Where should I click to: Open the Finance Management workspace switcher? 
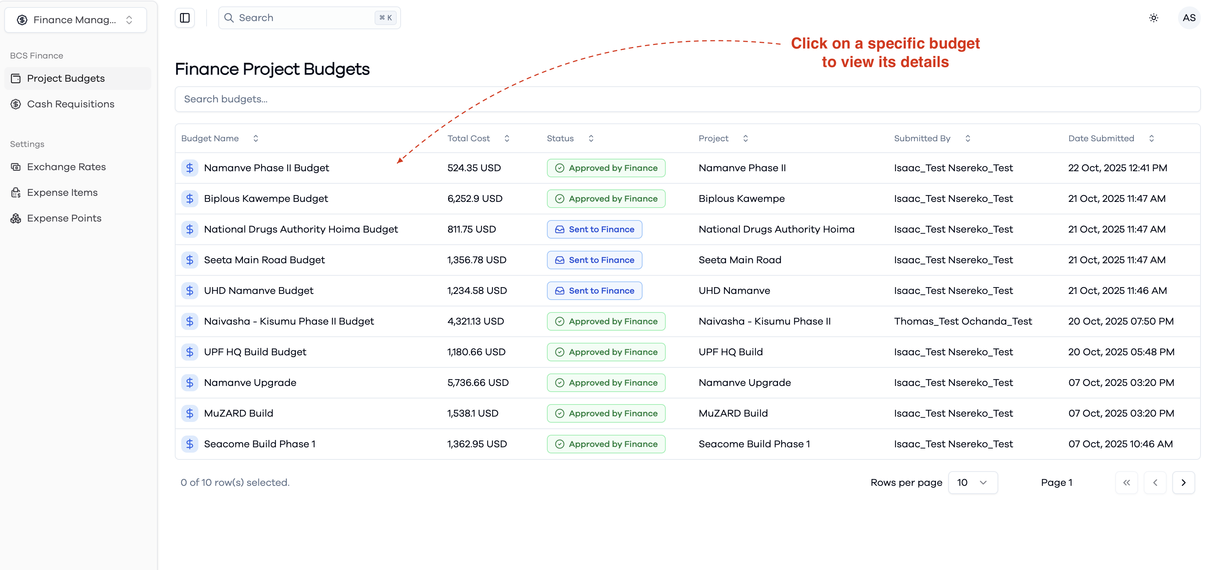(76, 20)
